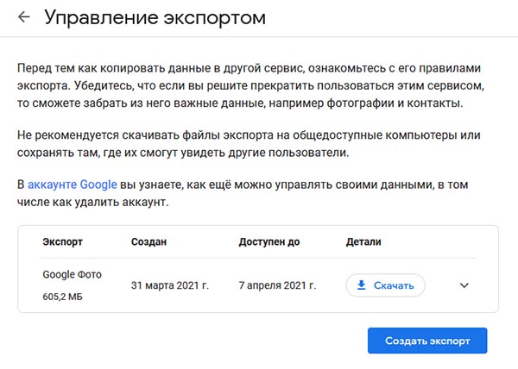Click the download arrow icon beside Скачать

[362, 285]
